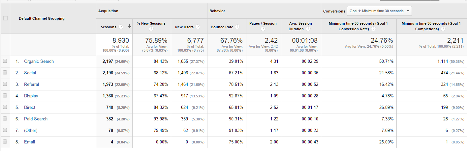Open the Organic Search channel link
This screenshot has width=467, height=151.
coord(39,62)
